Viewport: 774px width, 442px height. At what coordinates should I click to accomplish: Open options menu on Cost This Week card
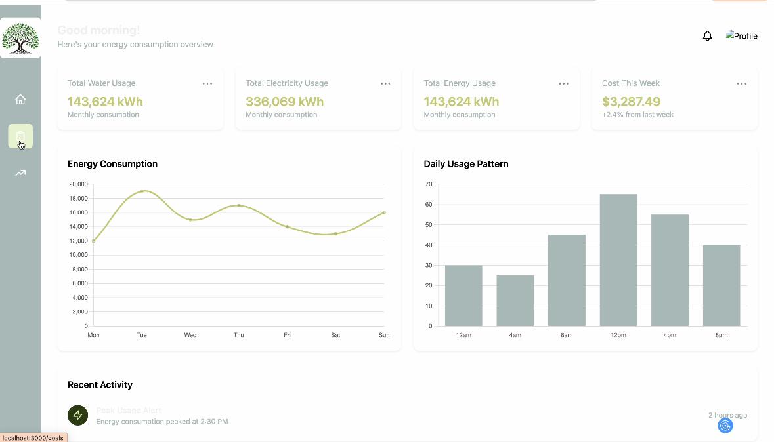click(x=742, y=84)
